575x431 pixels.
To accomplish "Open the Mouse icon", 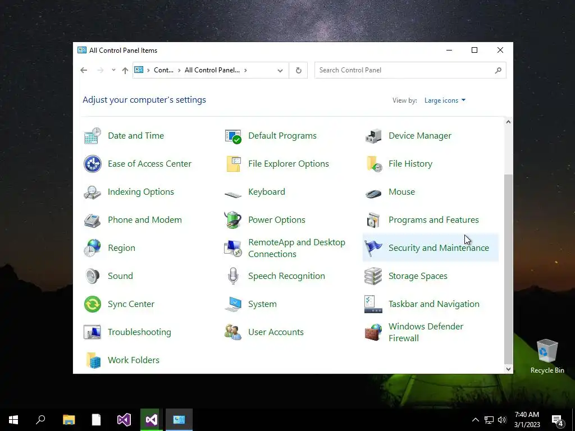I will (x=373, y=193).
